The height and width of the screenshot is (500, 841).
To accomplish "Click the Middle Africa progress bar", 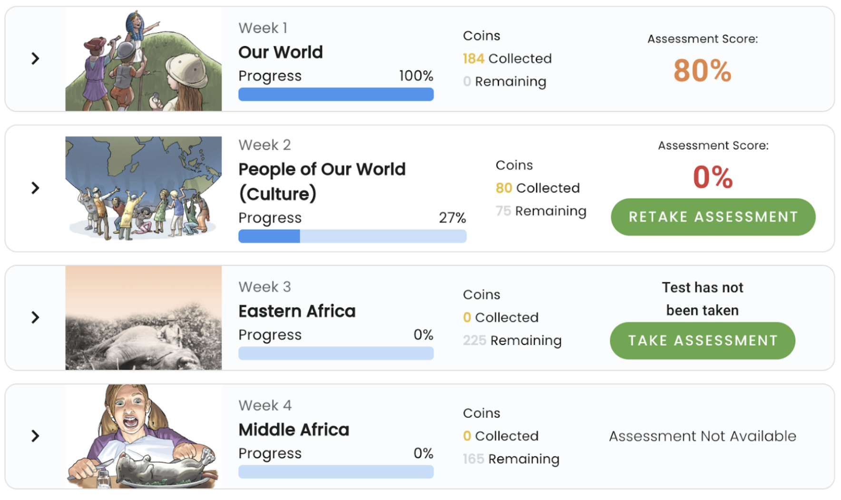I will pyautogui.click(x=336, y=471).
